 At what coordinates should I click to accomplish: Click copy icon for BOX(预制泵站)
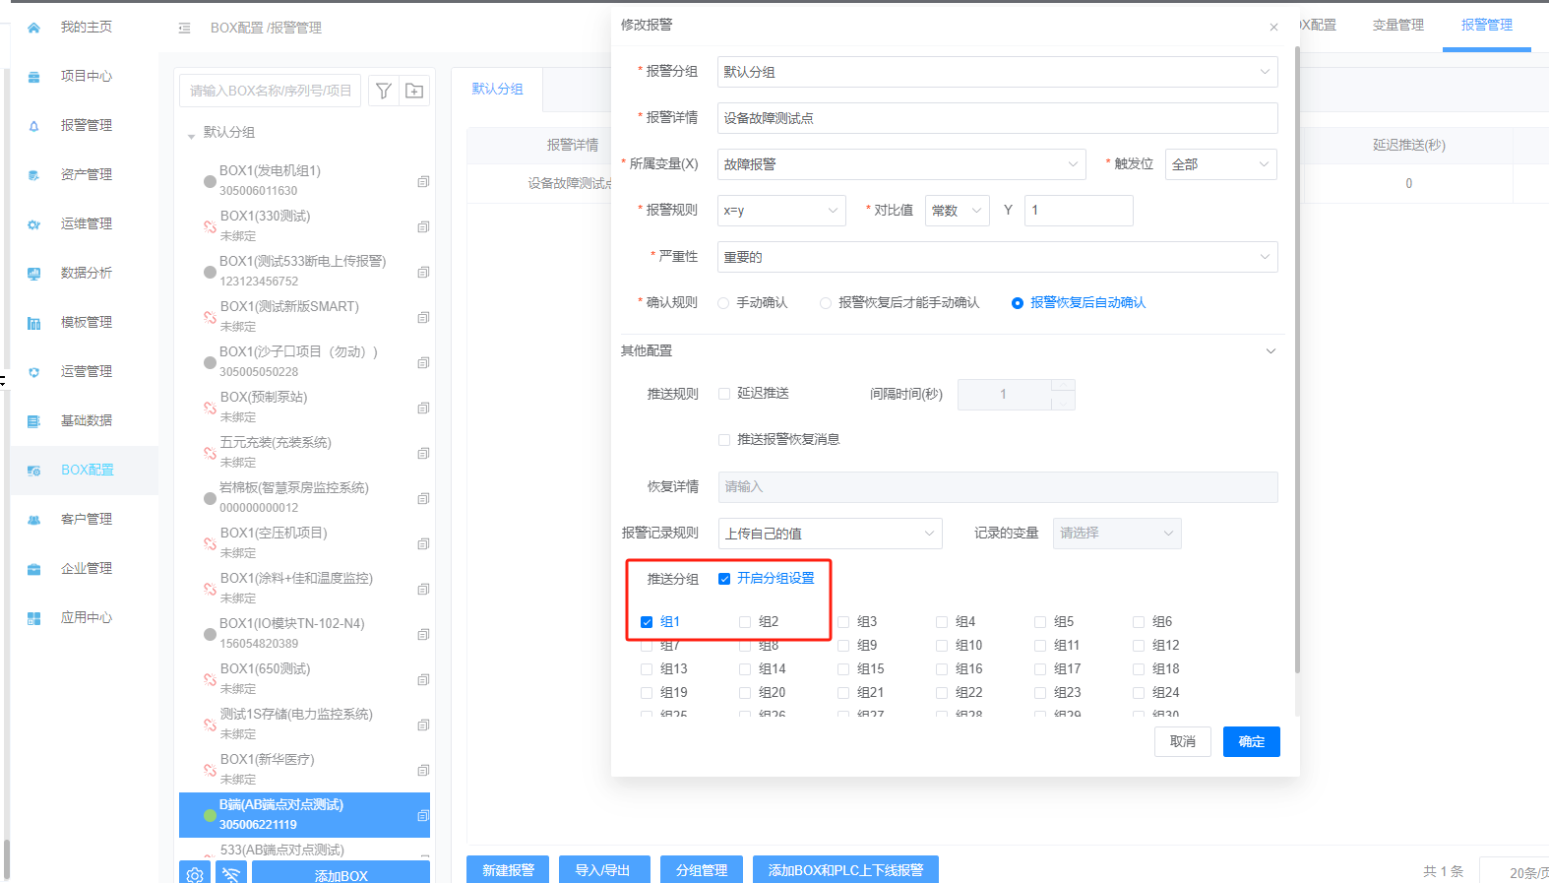click(x=423, y=408)
